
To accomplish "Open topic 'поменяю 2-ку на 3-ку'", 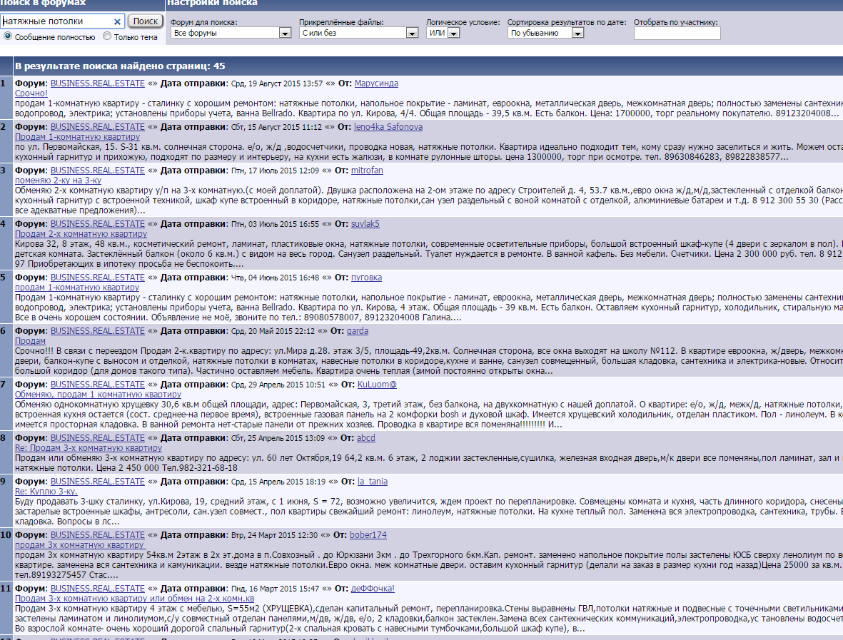I will click(x=58, y=181).
